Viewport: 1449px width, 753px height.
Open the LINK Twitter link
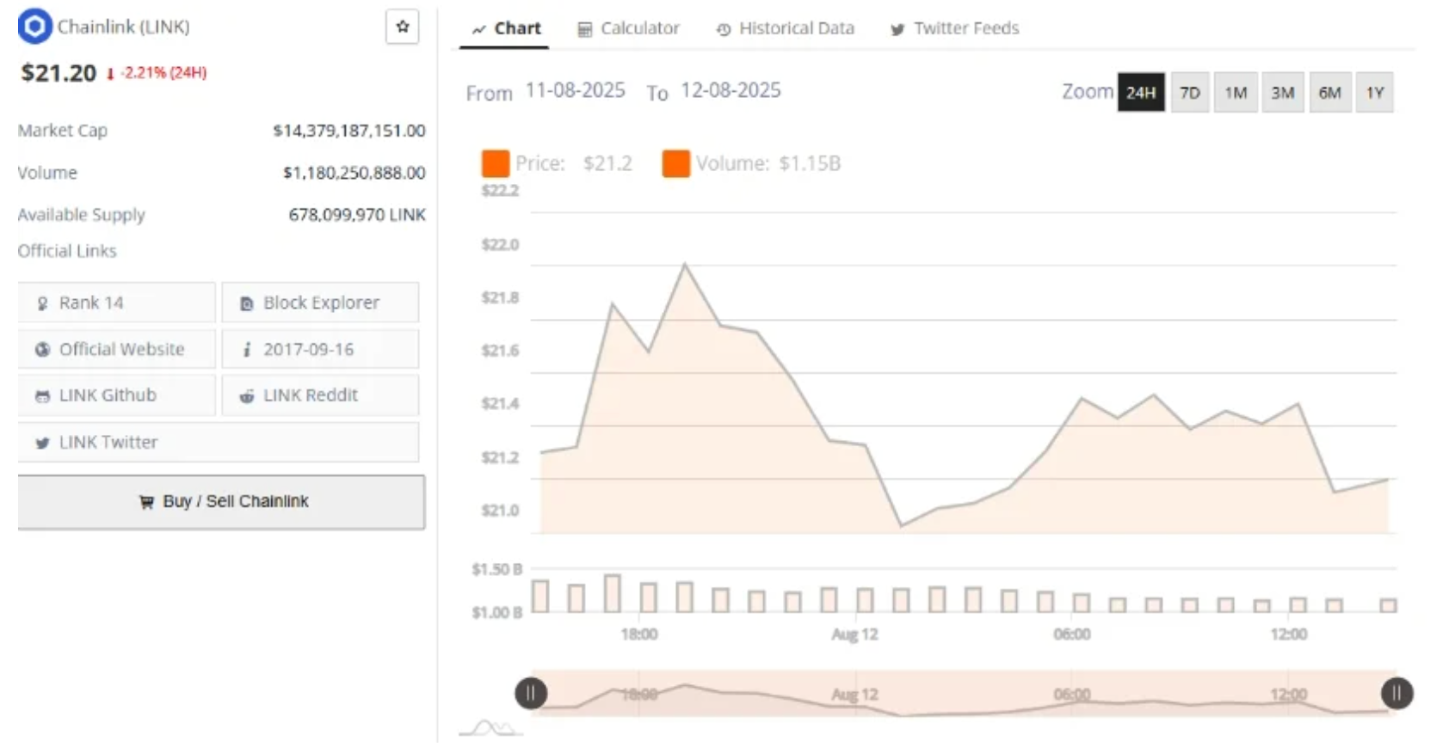[219, 442]
